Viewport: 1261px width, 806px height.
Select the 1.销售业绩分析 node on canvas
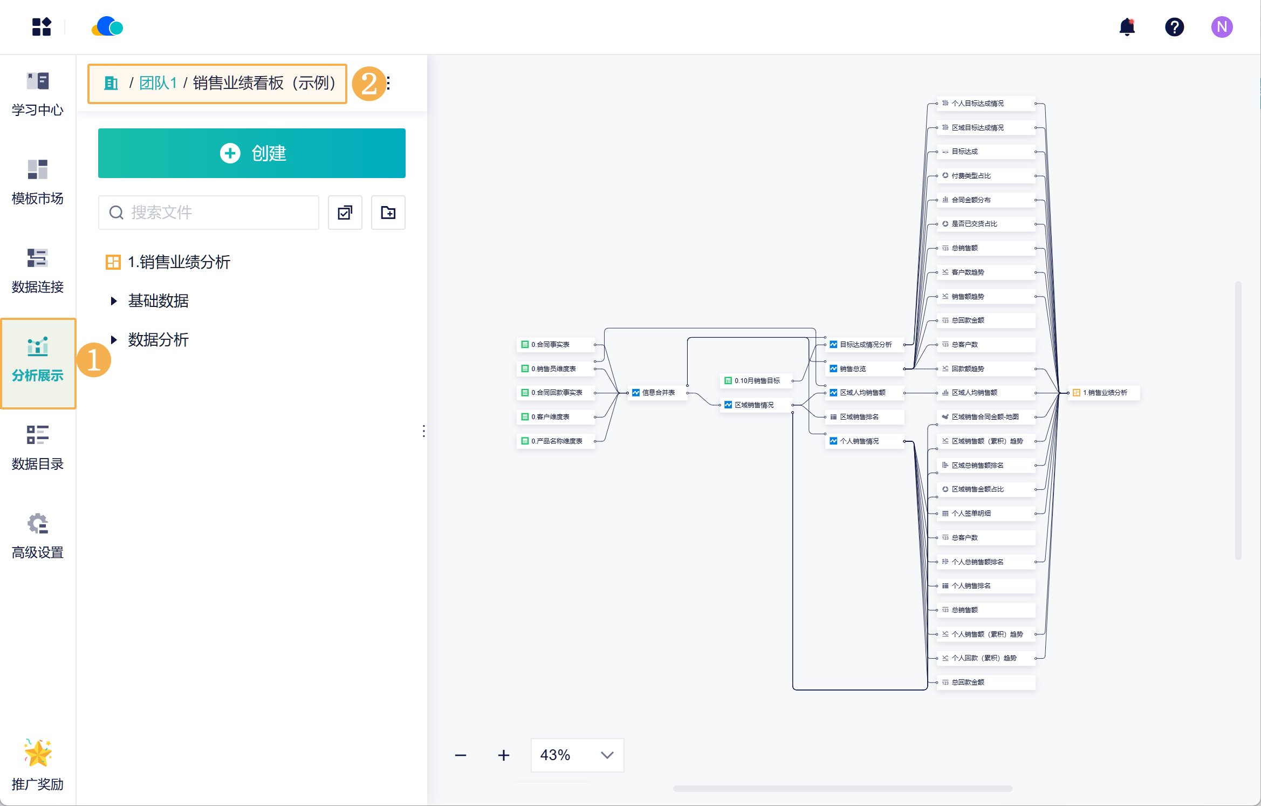point(1104,393)
